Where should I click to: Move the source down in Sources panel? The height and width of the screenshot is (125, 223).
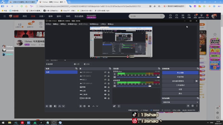(97, 106)
